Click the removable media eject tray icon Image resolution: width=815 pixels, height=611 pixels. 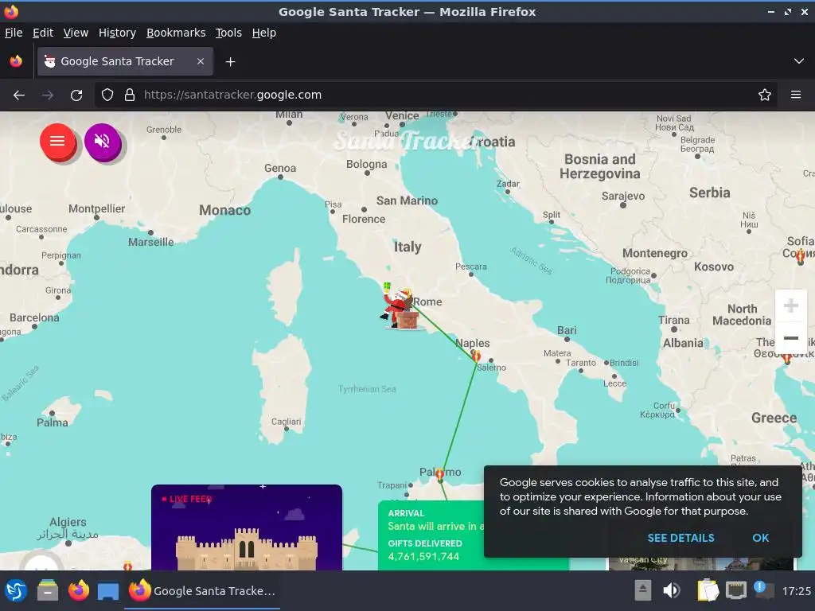coord(643,590)
